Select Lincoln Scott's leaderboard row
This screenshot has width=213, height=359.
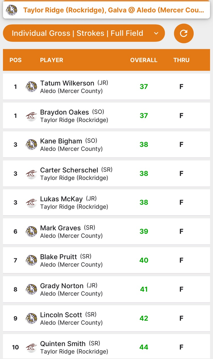pyautogui.click(x=105, y=318)
